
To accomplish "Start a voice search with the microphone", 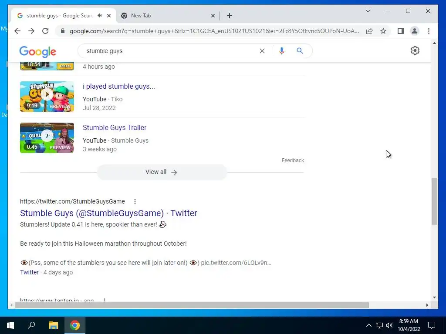I will (282, 51).
